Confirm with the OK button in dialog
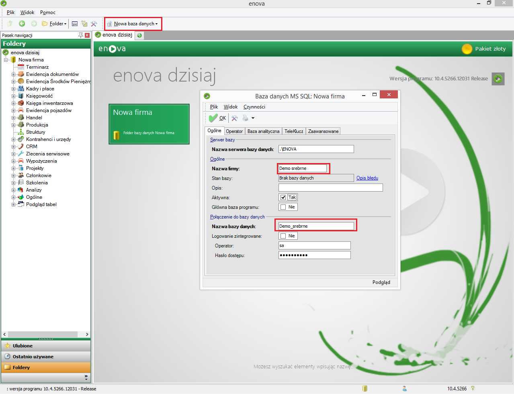The image size is (514, 394). tap(217, 118)
